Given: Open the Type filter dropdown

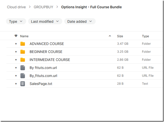Looking at the screenshot, I should click(16, 21).
